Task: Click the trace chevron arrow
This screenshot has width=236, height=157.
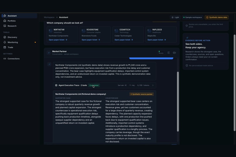Action: (153, 85)
